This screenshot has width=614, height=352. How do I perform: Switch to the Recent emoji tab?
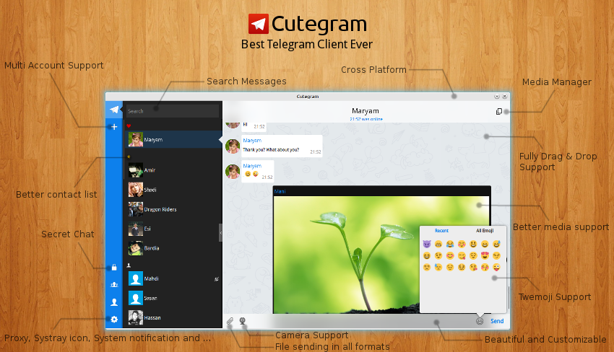(441, 231)
